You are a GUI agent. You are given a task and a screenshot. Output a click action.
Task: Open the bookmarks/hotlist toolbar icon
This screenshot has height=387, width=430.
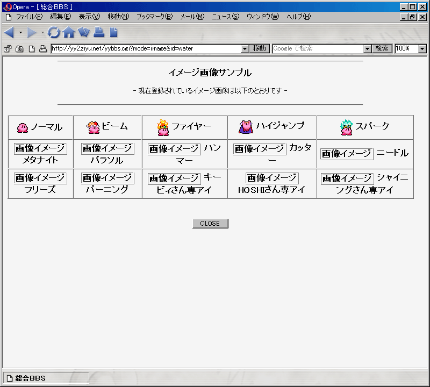pyautogui.click(x=84, y=32)
